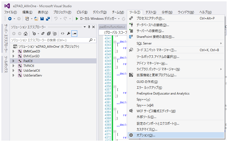This screenshot has height=142, width=228.
Task: Click the Save icon in toolbar
Action: (x=42, y=19)
